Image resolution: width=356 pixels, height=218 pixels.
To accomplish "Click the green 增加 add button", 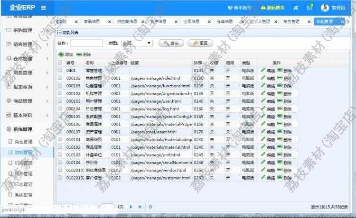I will click(x=66, y=54).
